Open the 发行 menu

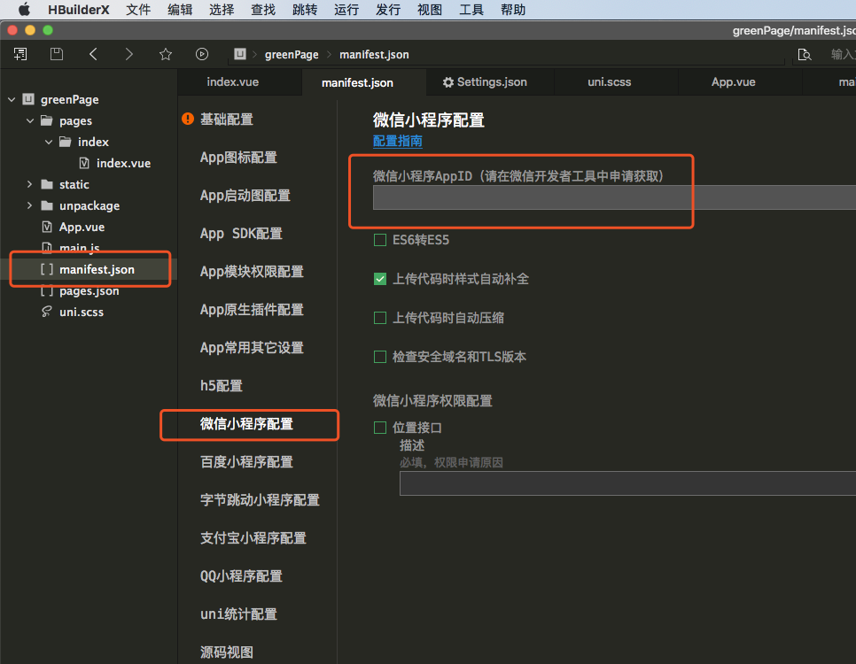point(388,10)
